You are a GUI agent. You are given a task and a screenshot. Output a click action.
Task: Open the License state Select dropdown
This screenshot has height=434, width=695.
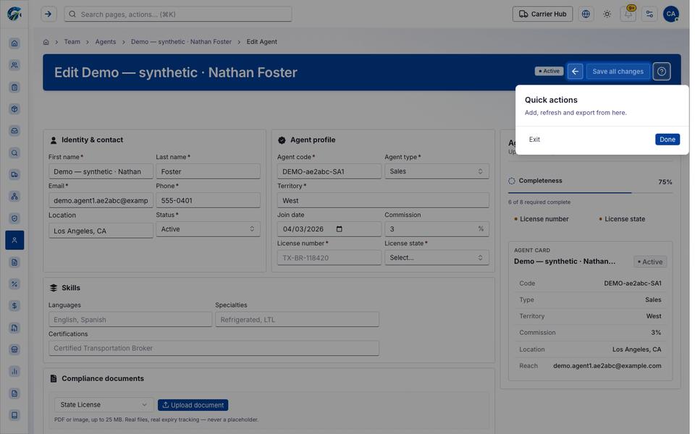click(x=437, y=258)
